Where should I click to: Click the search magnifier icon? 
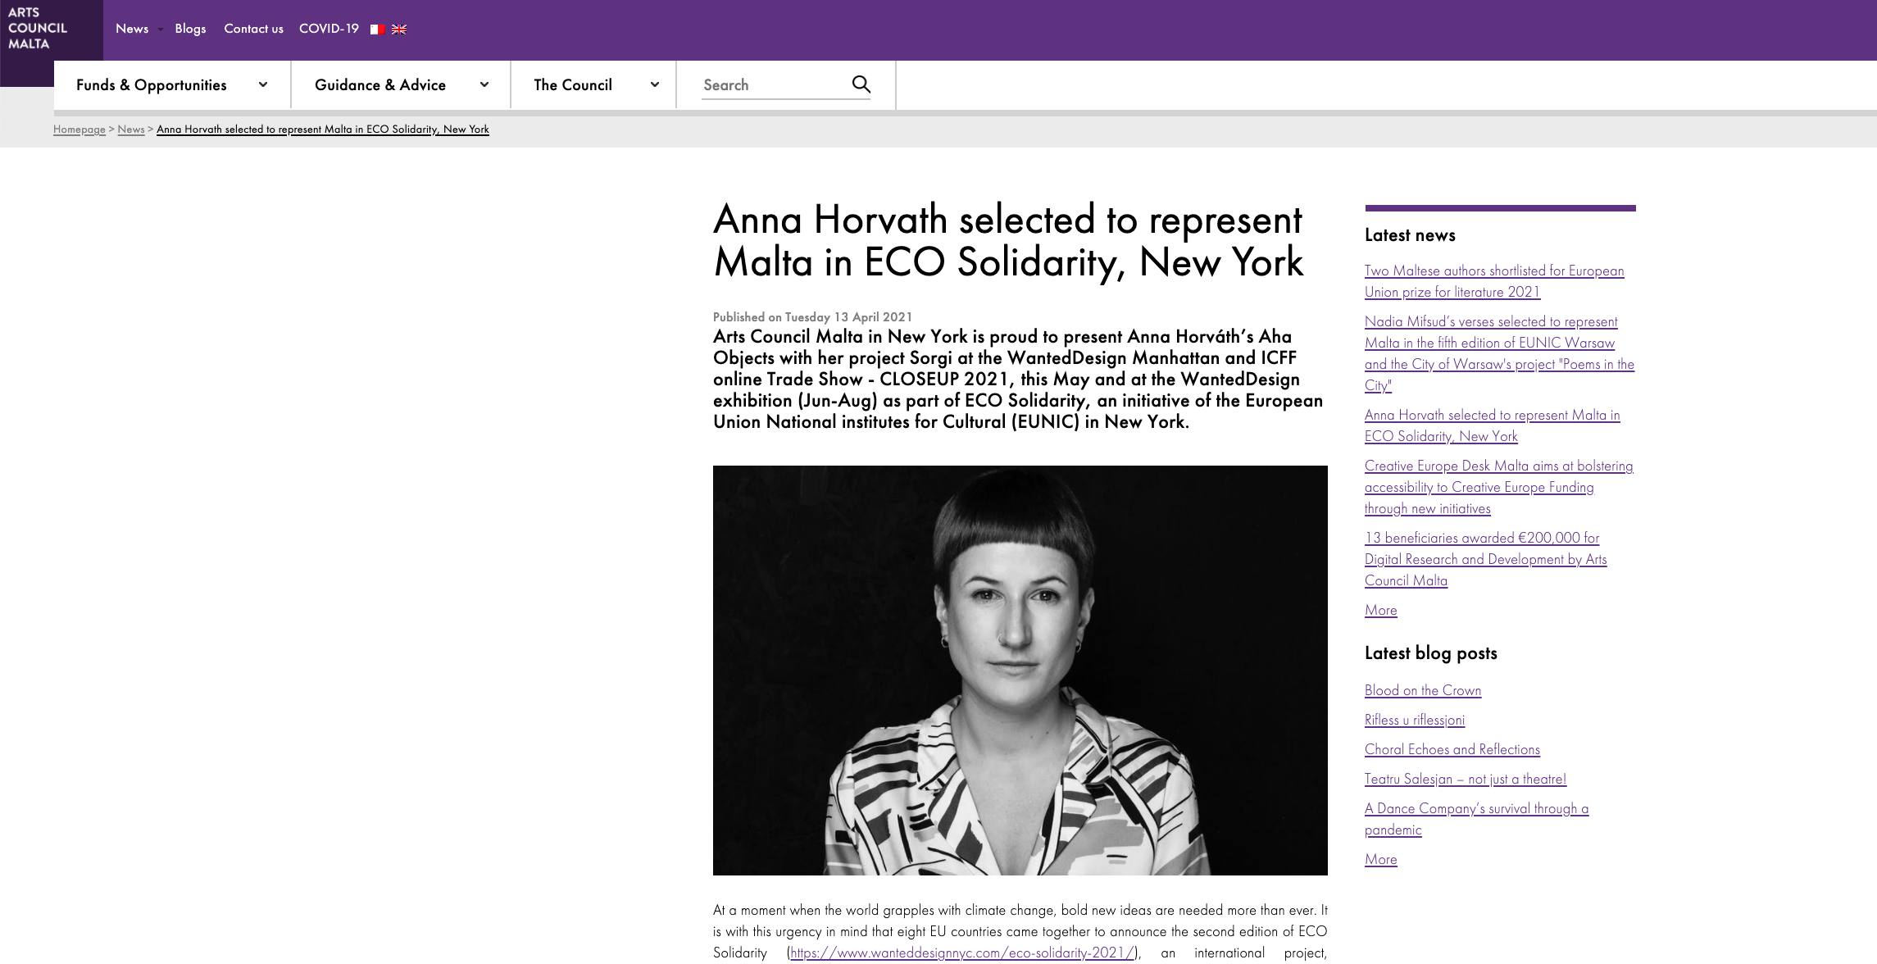(x=861, y=84)
